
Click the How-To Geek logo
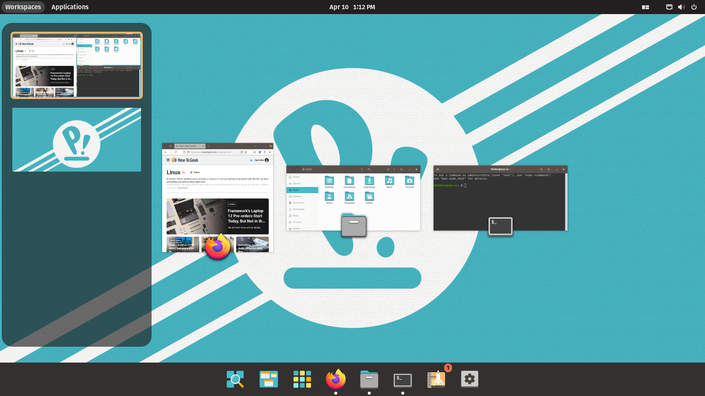[x=185, y=160]
